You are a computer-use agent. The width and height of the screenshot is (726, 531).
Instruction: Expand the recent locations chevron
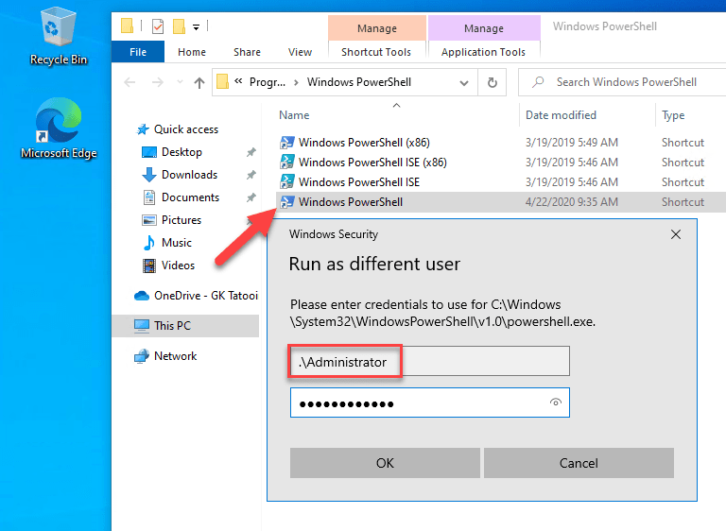click(180, 82)
